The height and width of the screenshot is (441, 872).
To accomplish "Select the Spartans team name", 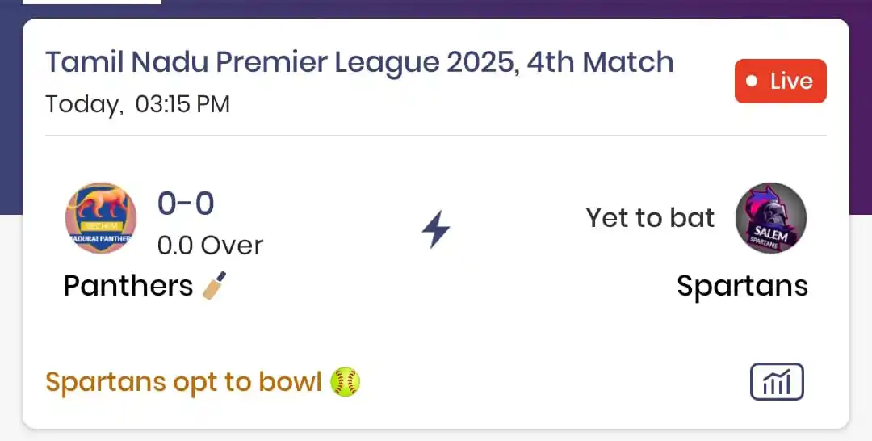I will tap(742, 286).
